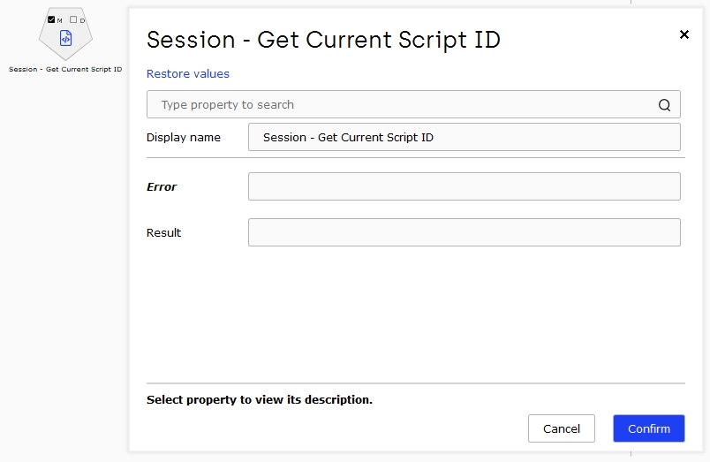This screenshot has width=710, height=462.
Task: Click the magnifier icon in the search box
Action: (664, 105)
